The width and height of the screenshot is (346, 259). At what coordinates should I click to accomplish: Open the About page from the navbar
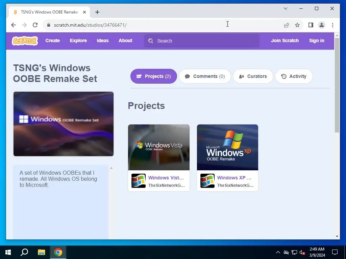(125, 40)
